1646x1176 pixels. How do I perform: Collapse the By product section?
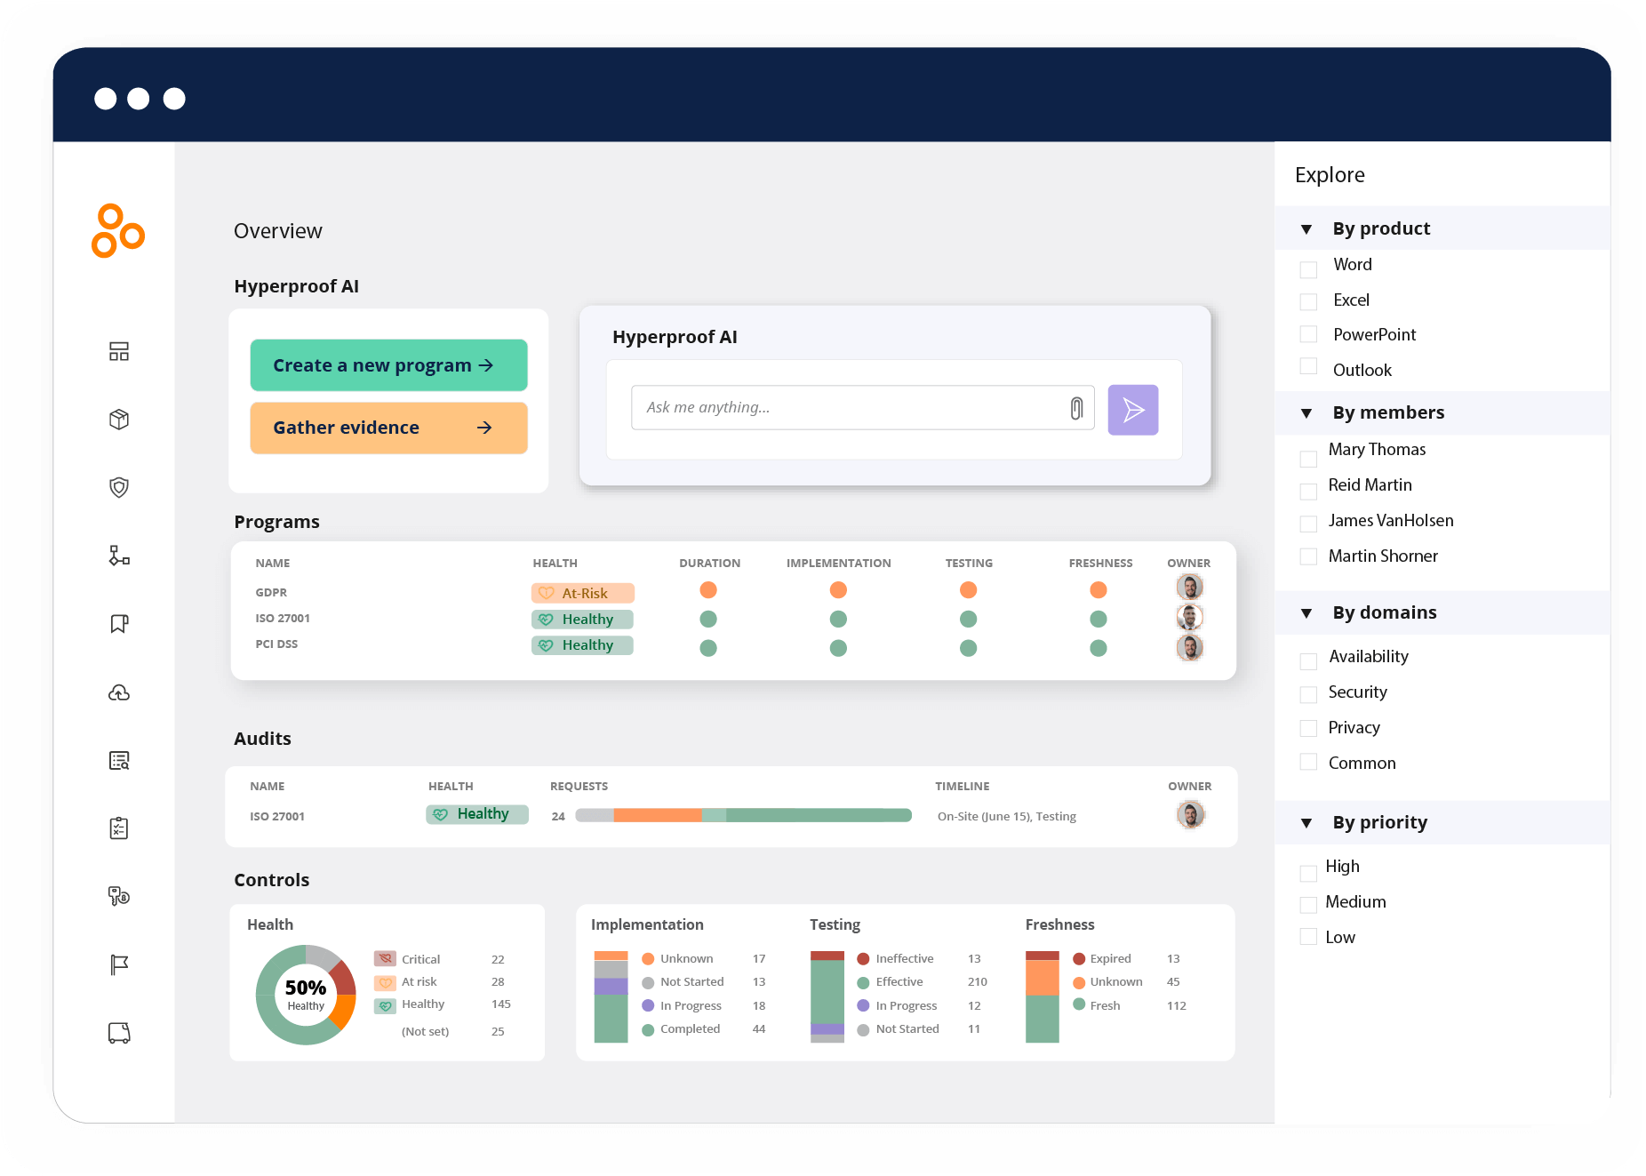point(1306,228)
